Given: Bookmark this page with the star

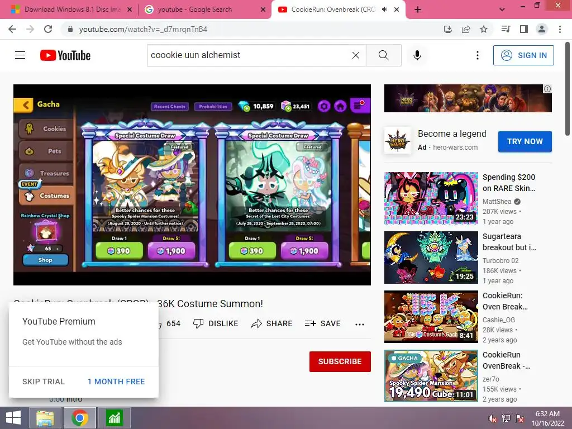Looking at the screenshot, I should coord(484,29).
